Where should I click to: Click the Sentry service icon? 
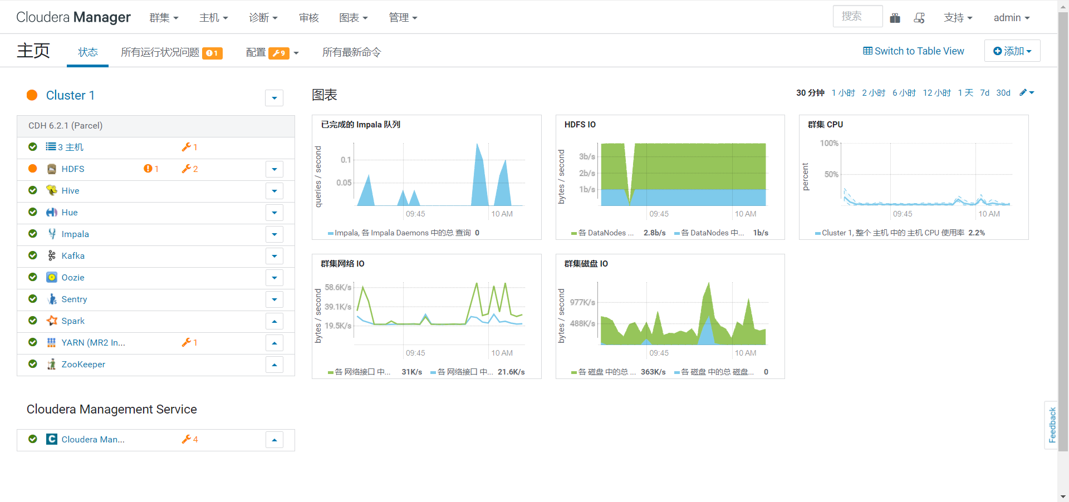tap(52, 299)
